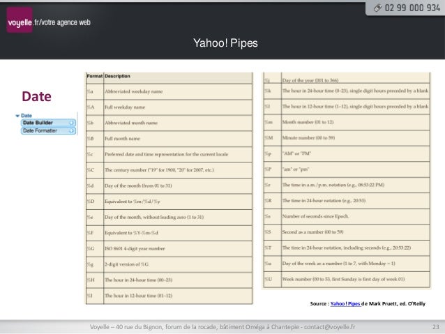
Task: Click the Yahoo! Pipes slide title
Action: [x=225, y=43]
